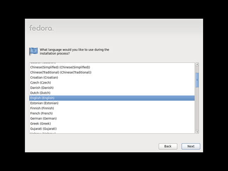Click the fedora logo
The height and width of the screenshot is (171, 228).
point(41,28)
